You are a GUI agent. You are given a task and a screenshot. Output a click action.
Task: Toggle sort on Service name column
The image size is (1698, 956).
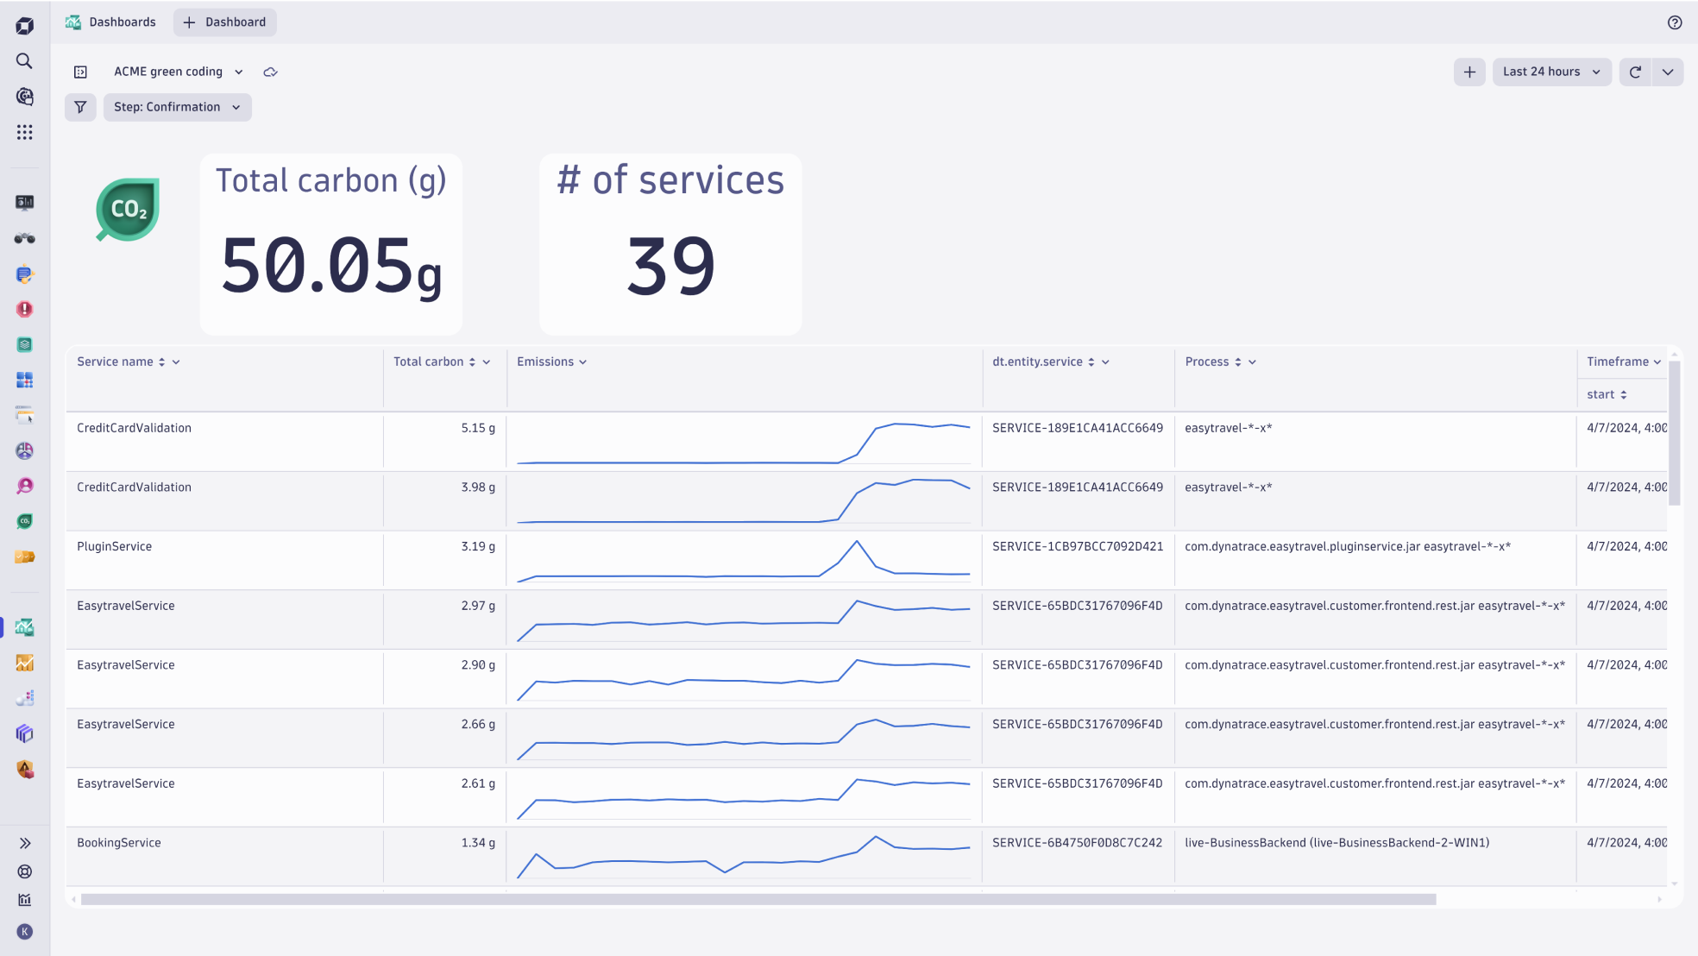pyautogui.click(x=161, y=362)
